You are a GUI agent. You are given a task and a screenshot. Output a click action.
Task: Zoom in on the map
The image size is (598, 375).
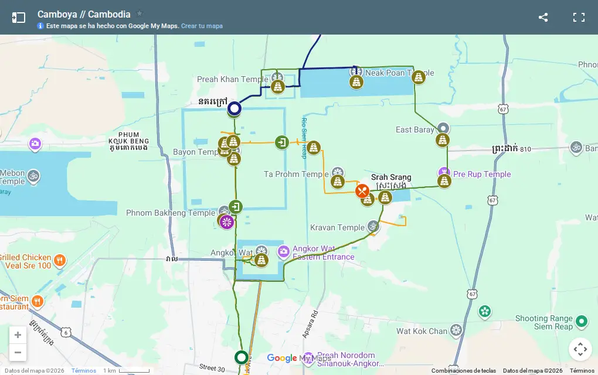(18, 335)
